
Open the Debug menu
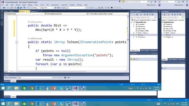pos(30,5)
